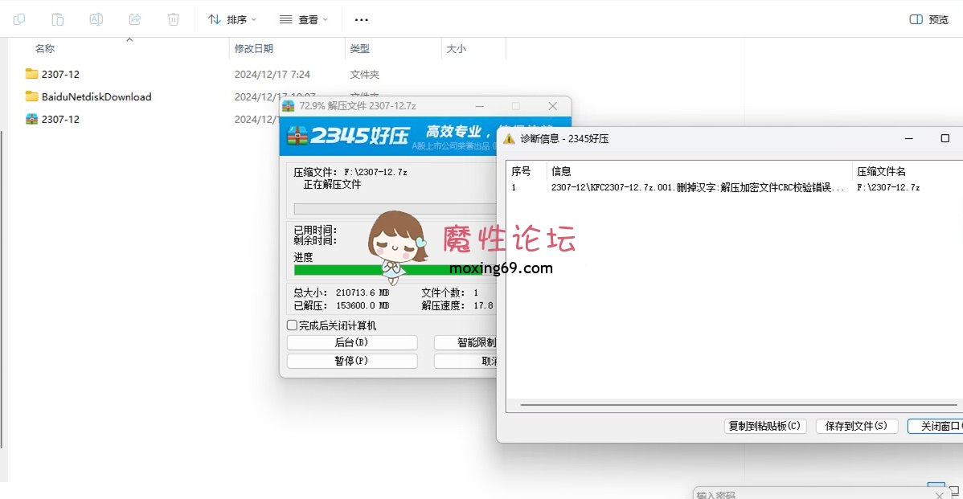The width and height of the screenshot is (963, 499).
Task: Click the 智能限制 button
Action: (466, 342)
